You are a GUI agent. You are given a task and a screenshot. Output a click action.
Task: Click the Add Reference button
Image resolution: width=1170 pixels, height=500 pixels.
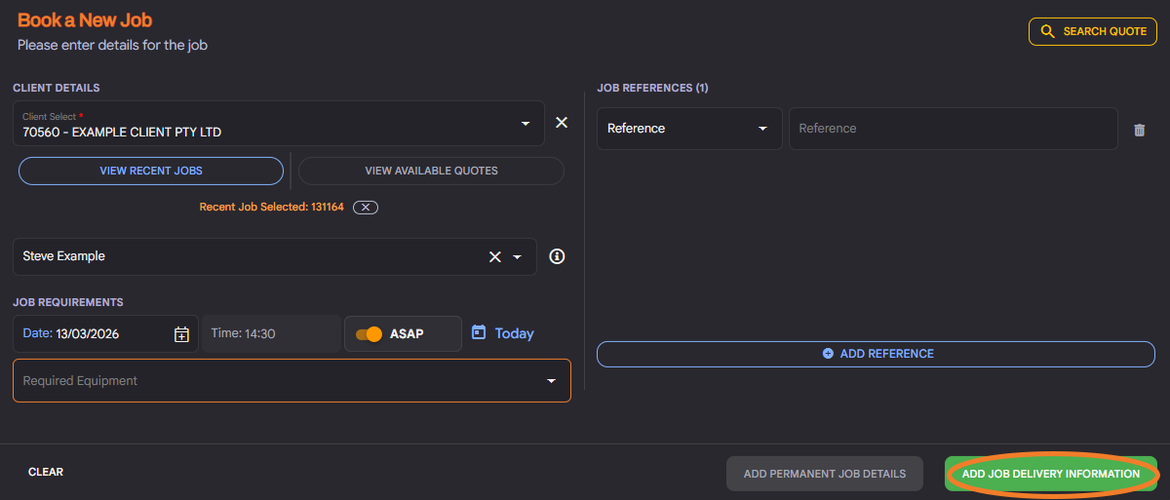tap(876, 354)
